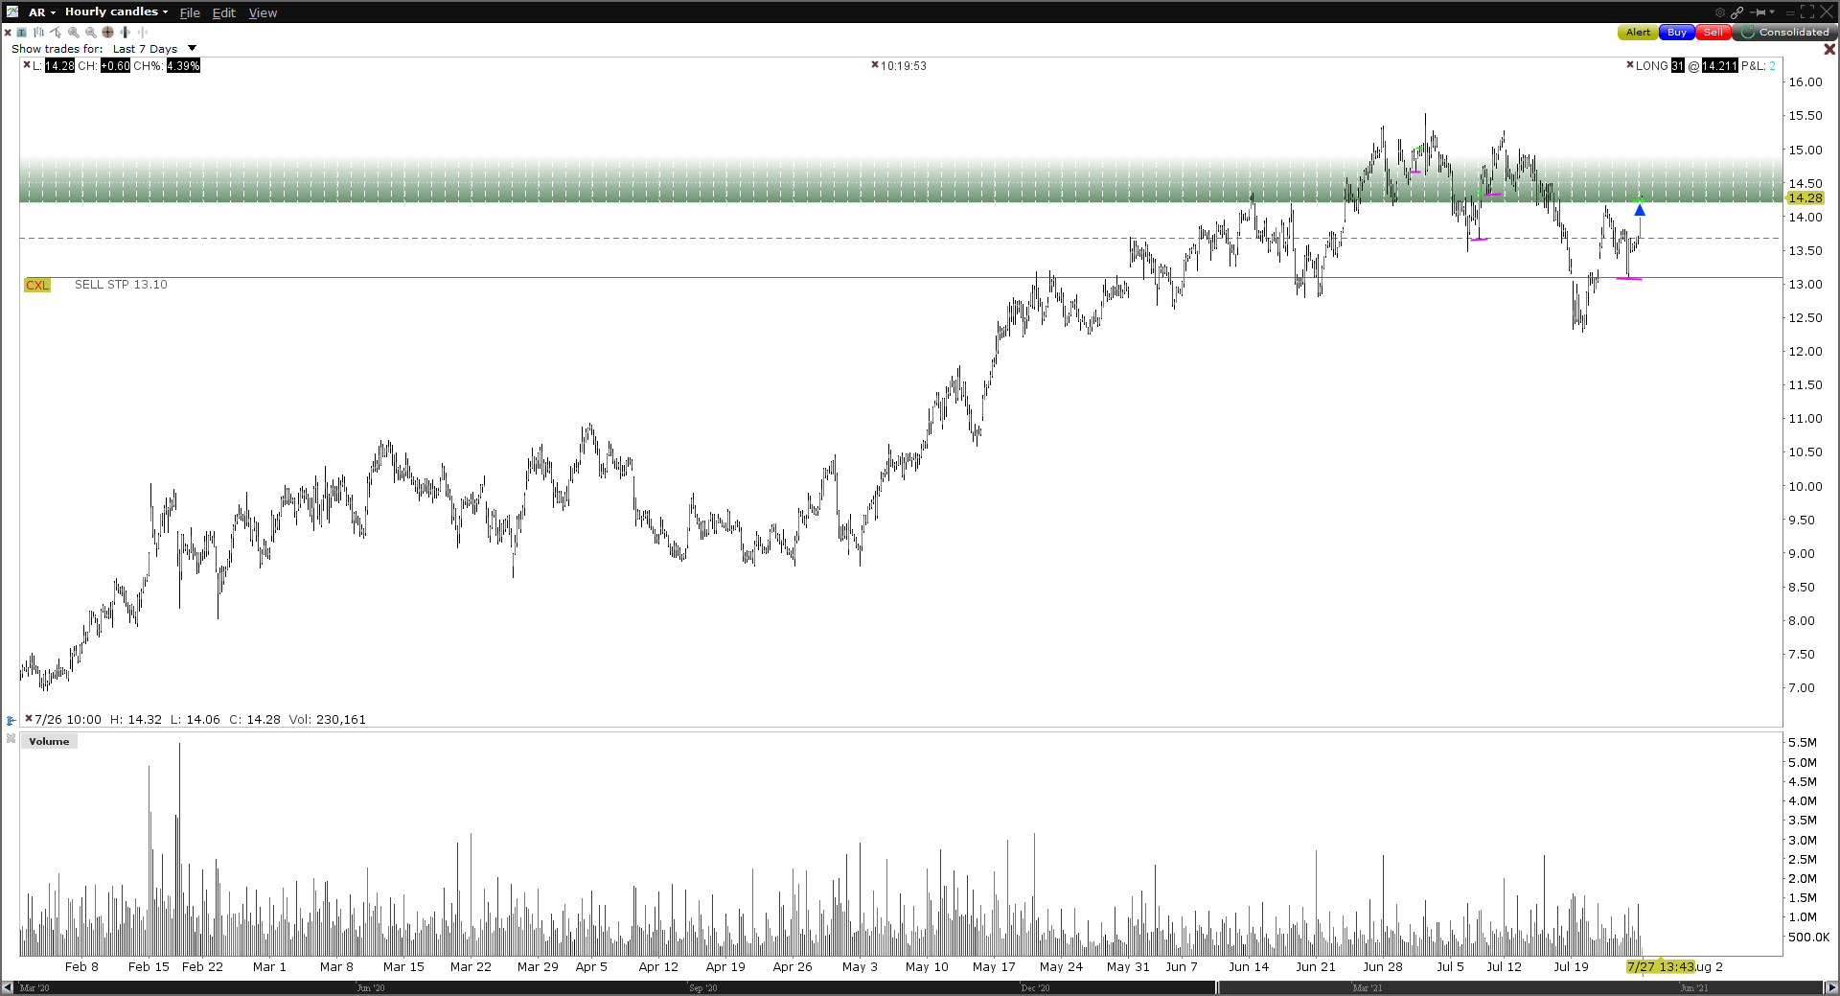Click the 5.5M volume axis label

(1803, 743)
